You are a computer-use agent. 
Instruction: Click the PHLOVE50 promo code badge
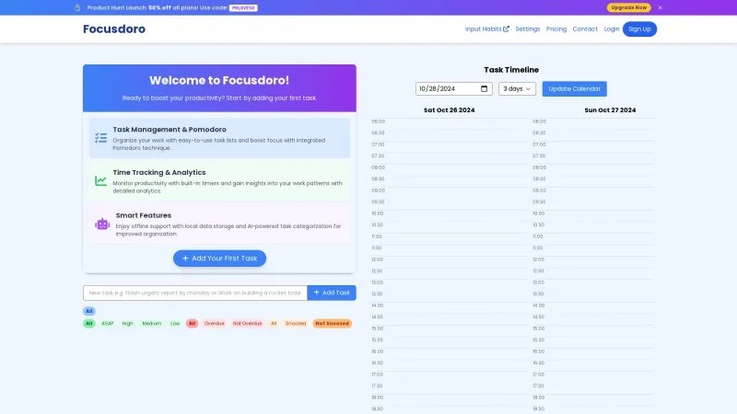pyautogui.click(x=243, y=8)
